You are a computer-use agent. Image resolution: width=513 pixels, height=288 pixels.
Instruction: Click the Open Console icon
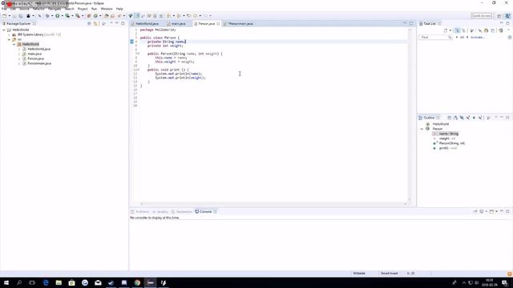pos(491,211)
